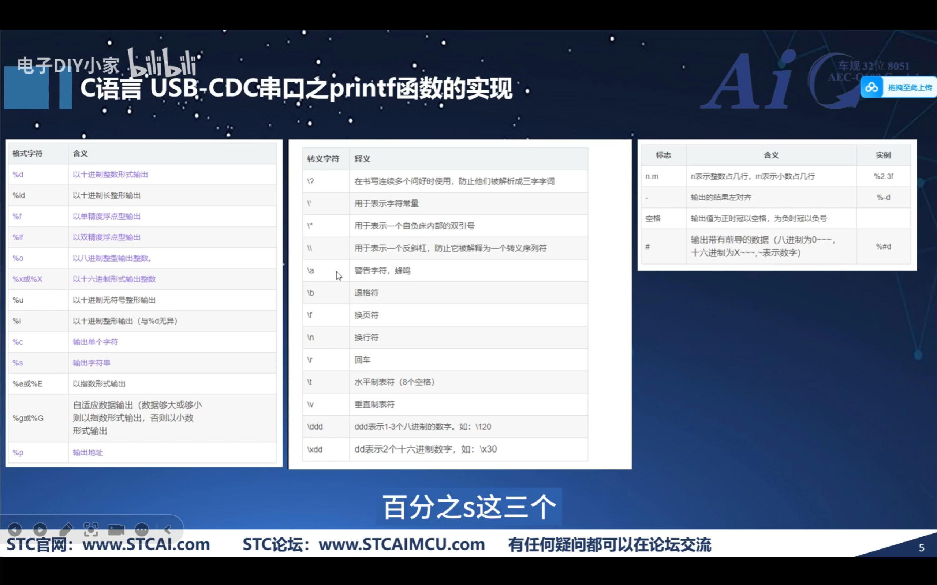Screen dimensions: 937x585
Task: Click the 转义字符 column header
Action: (x=326, y=159)
